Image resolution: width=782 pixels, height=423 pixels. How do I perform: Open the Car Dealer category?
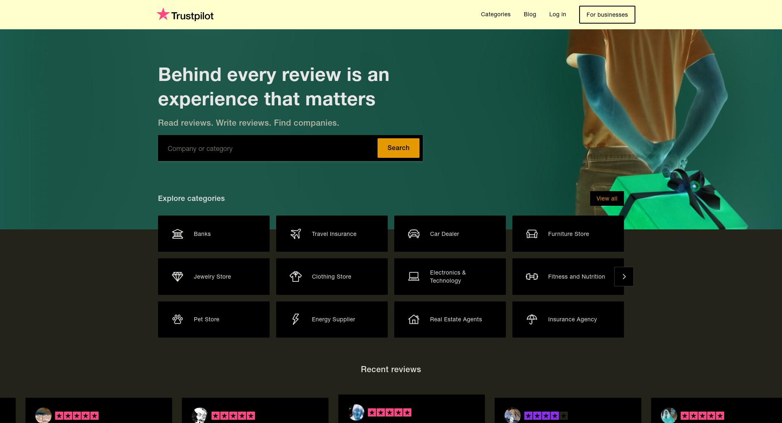click(x=450, y=234)
